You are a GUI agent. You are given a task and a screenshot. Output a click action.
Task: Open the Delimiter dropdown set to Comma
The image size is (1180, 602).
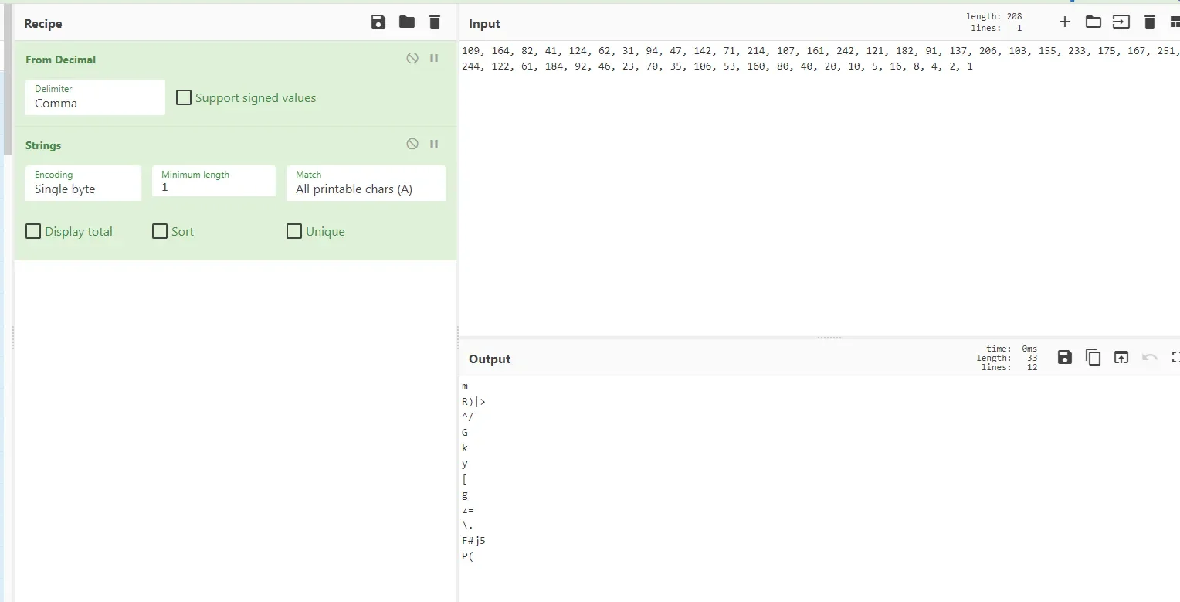(95, 97)
